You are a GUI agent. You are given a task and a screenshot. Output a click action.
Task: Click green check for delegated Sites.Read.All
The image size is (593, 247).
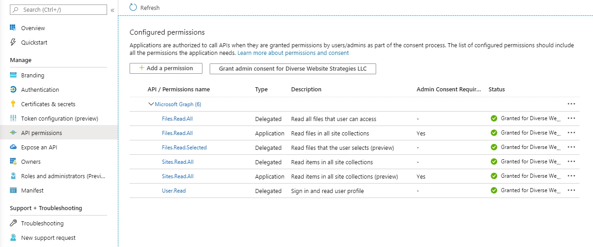(494, 162)
